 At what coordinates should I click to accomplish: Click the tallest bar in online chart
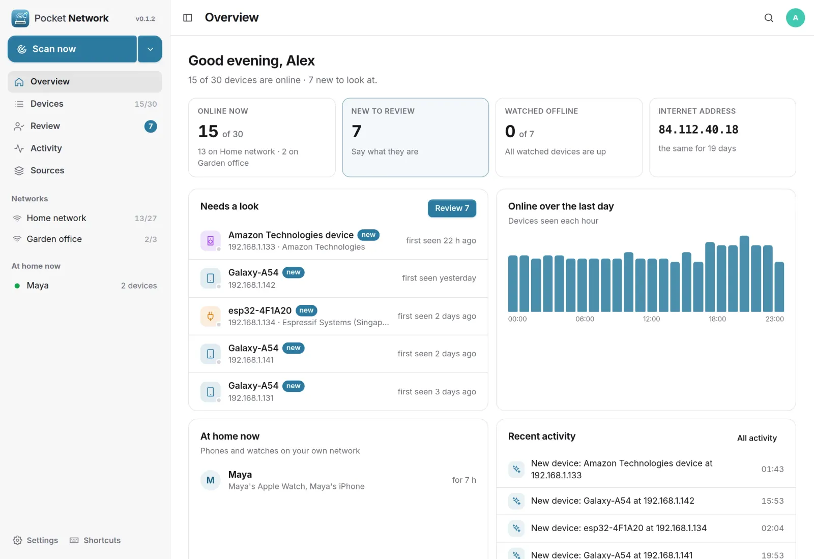pyautogui.click(x=744, y=273)
